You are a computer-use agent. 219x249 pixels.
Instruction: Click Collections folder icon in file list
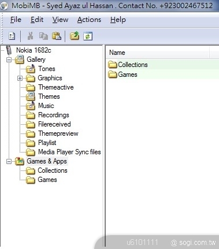[x=113, y=65]
